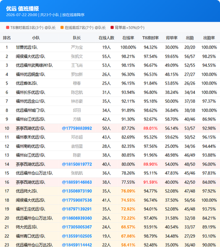Select team 优远福州仓山万达3队
The height and width of the screenshot is (247, 220).
(34, 218)
